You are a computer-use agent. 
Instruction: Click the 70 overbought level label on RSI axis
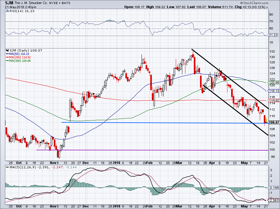pos(271,21)
